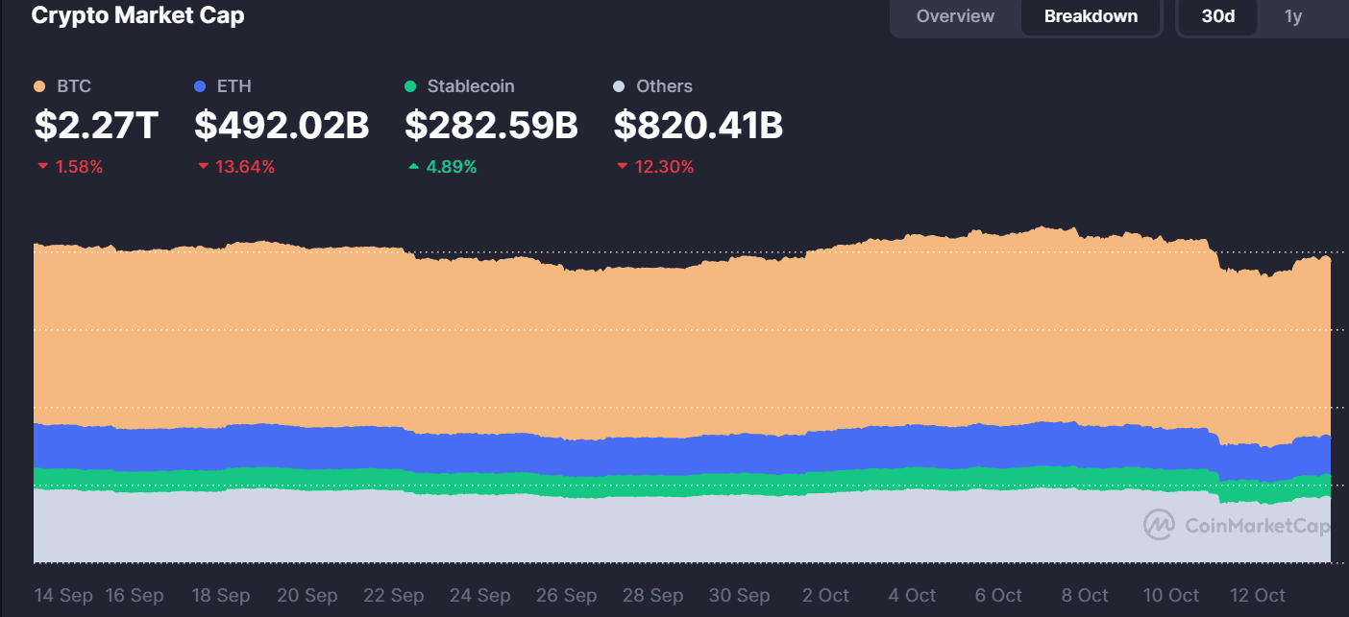The height and width of the screenshot is (617, 1349).
Task: Click the CoinMarketCap watermark logo
Action: pyautogui.click(x=1158, y=526)
